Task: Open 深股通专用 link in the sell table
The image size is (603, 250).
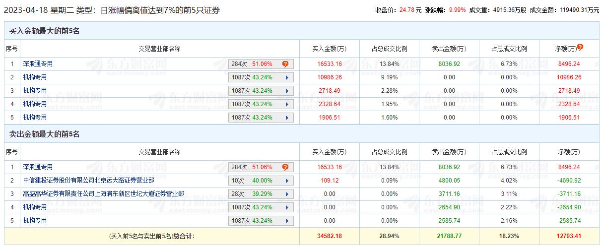Action: coord(38,167)
